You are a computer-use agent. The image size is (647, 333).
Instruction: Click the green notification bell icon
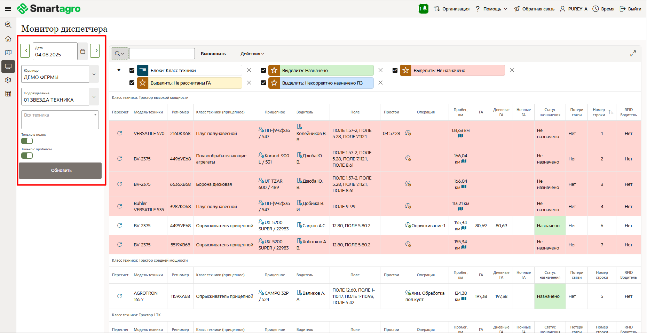click(x=423, y=9)
